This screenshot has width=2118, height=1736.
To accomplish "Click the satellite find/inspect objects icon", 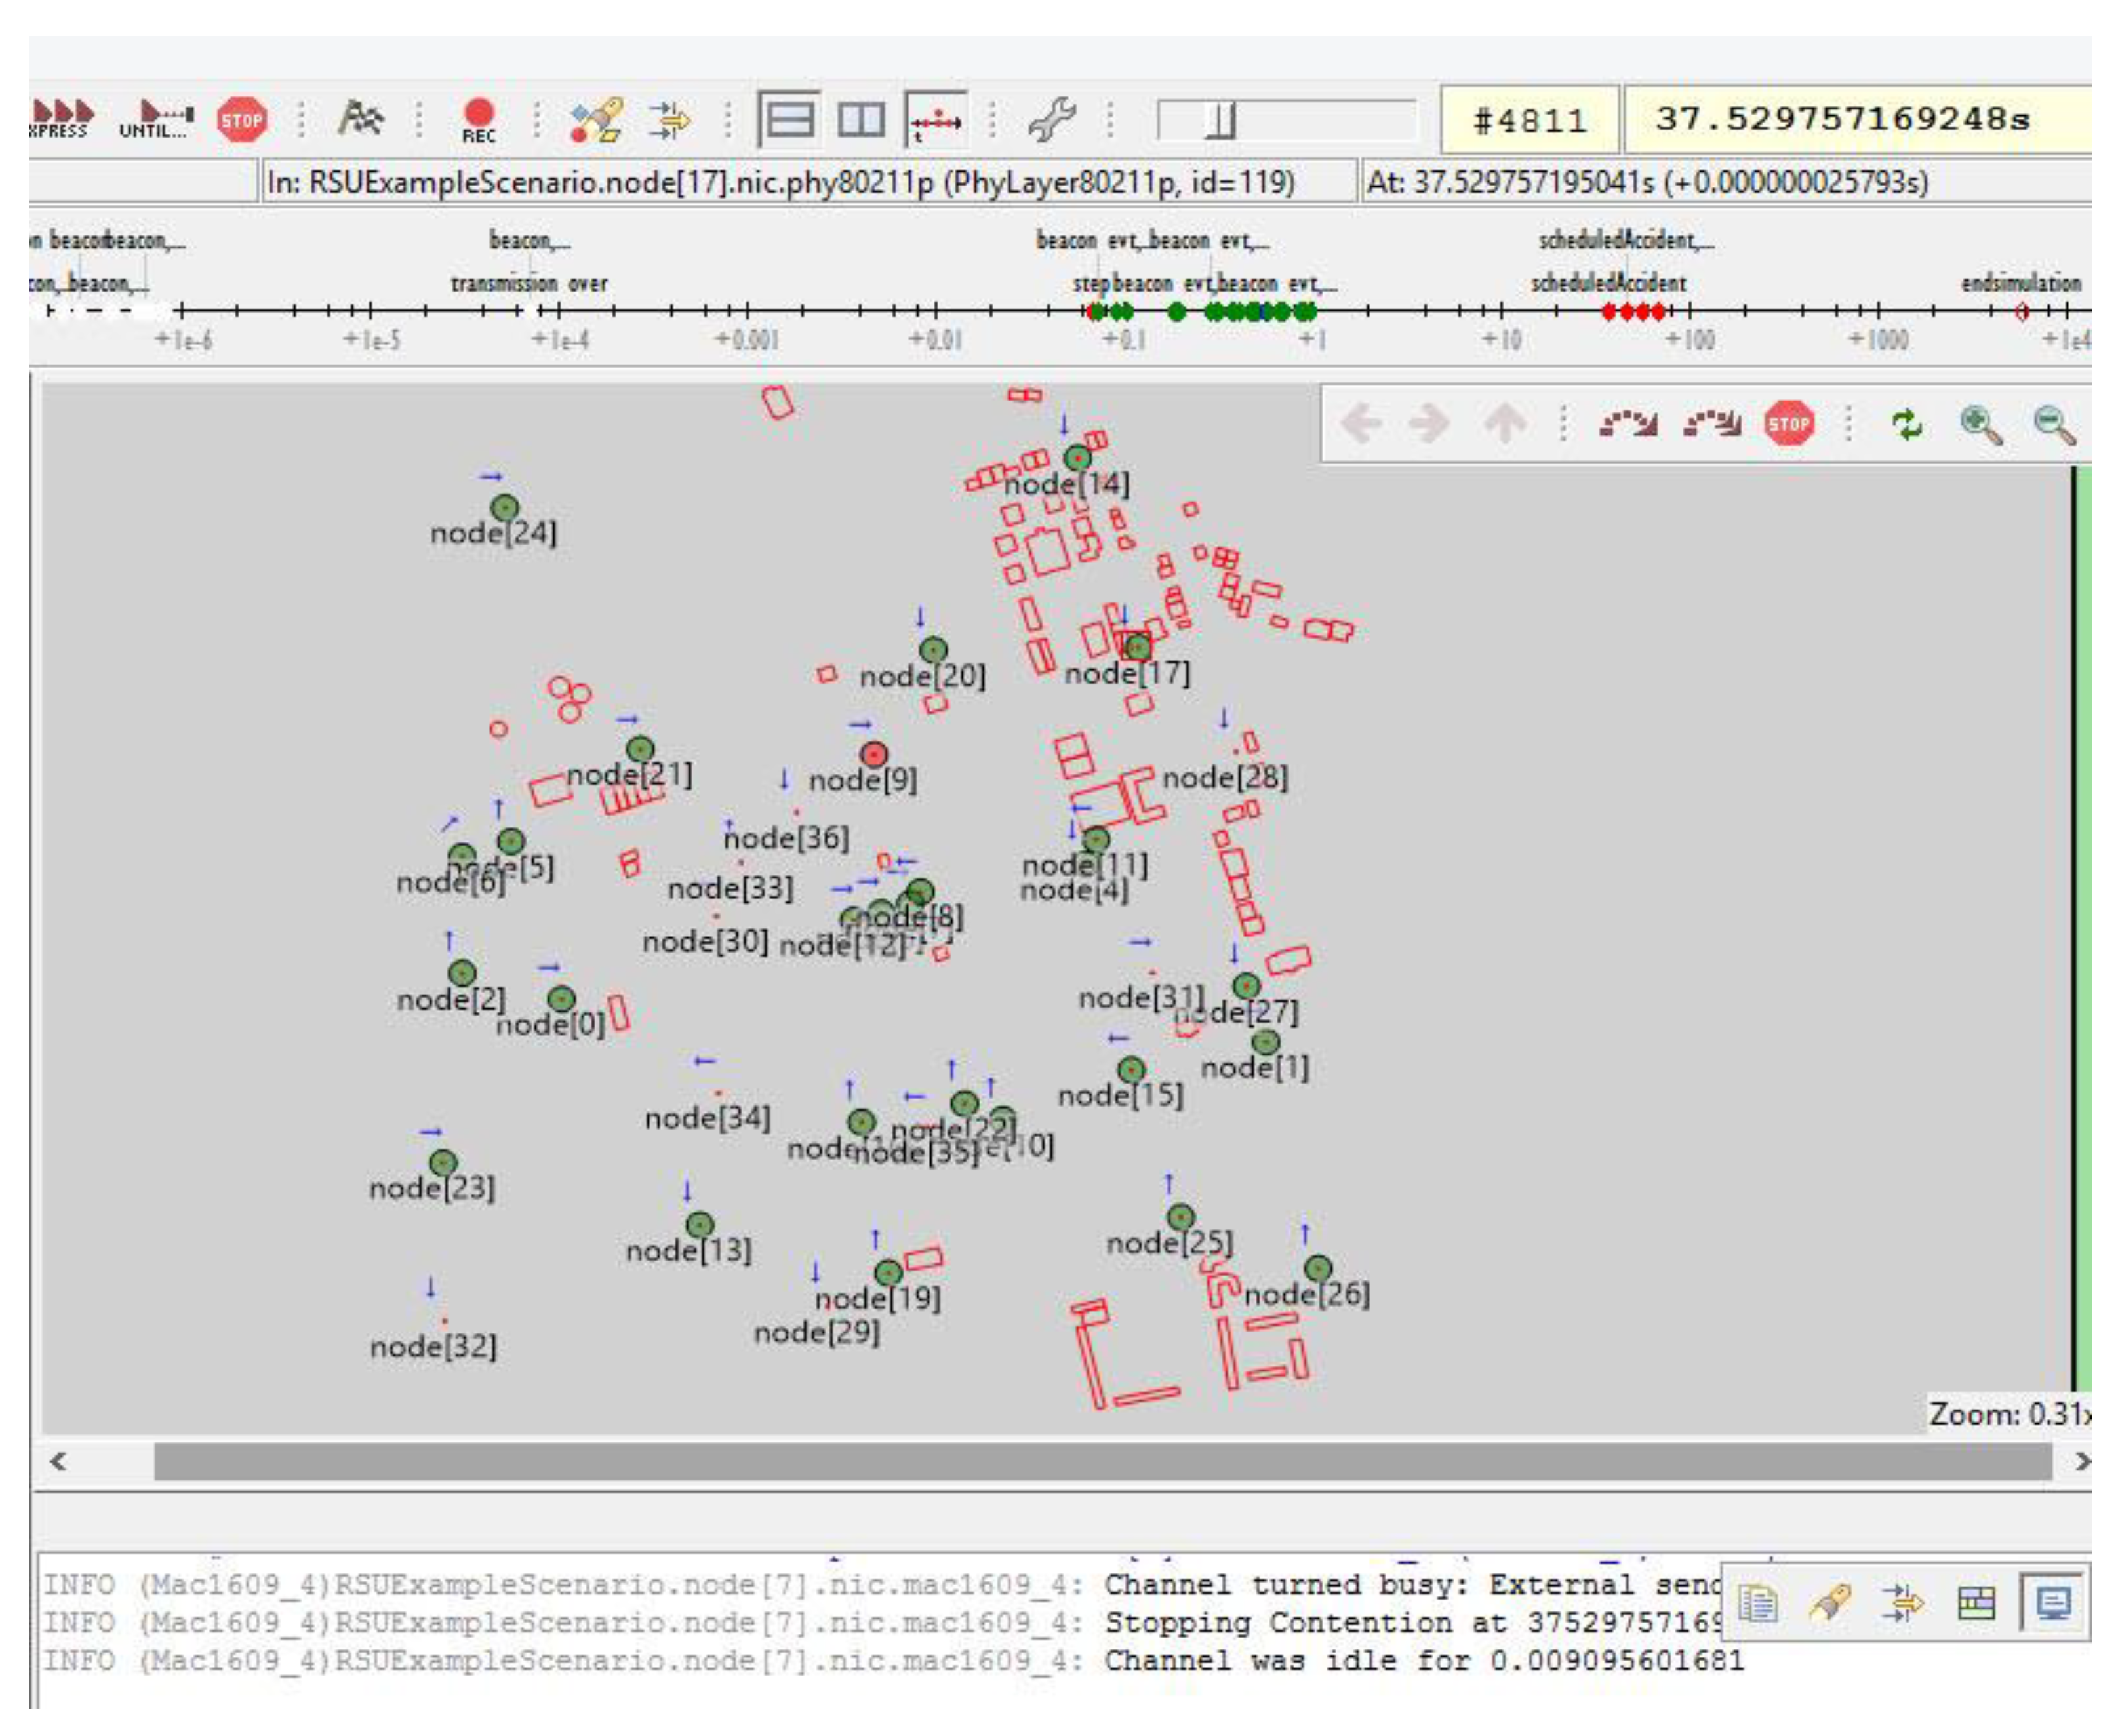I will (596, 120).
